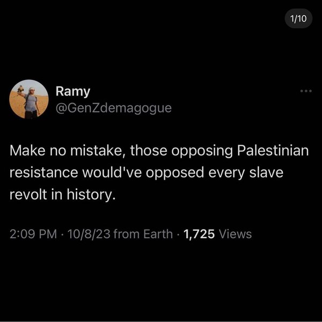Click the word 'Palestinian' in the tweet
The image size is (322, 322).
point(273,150)
